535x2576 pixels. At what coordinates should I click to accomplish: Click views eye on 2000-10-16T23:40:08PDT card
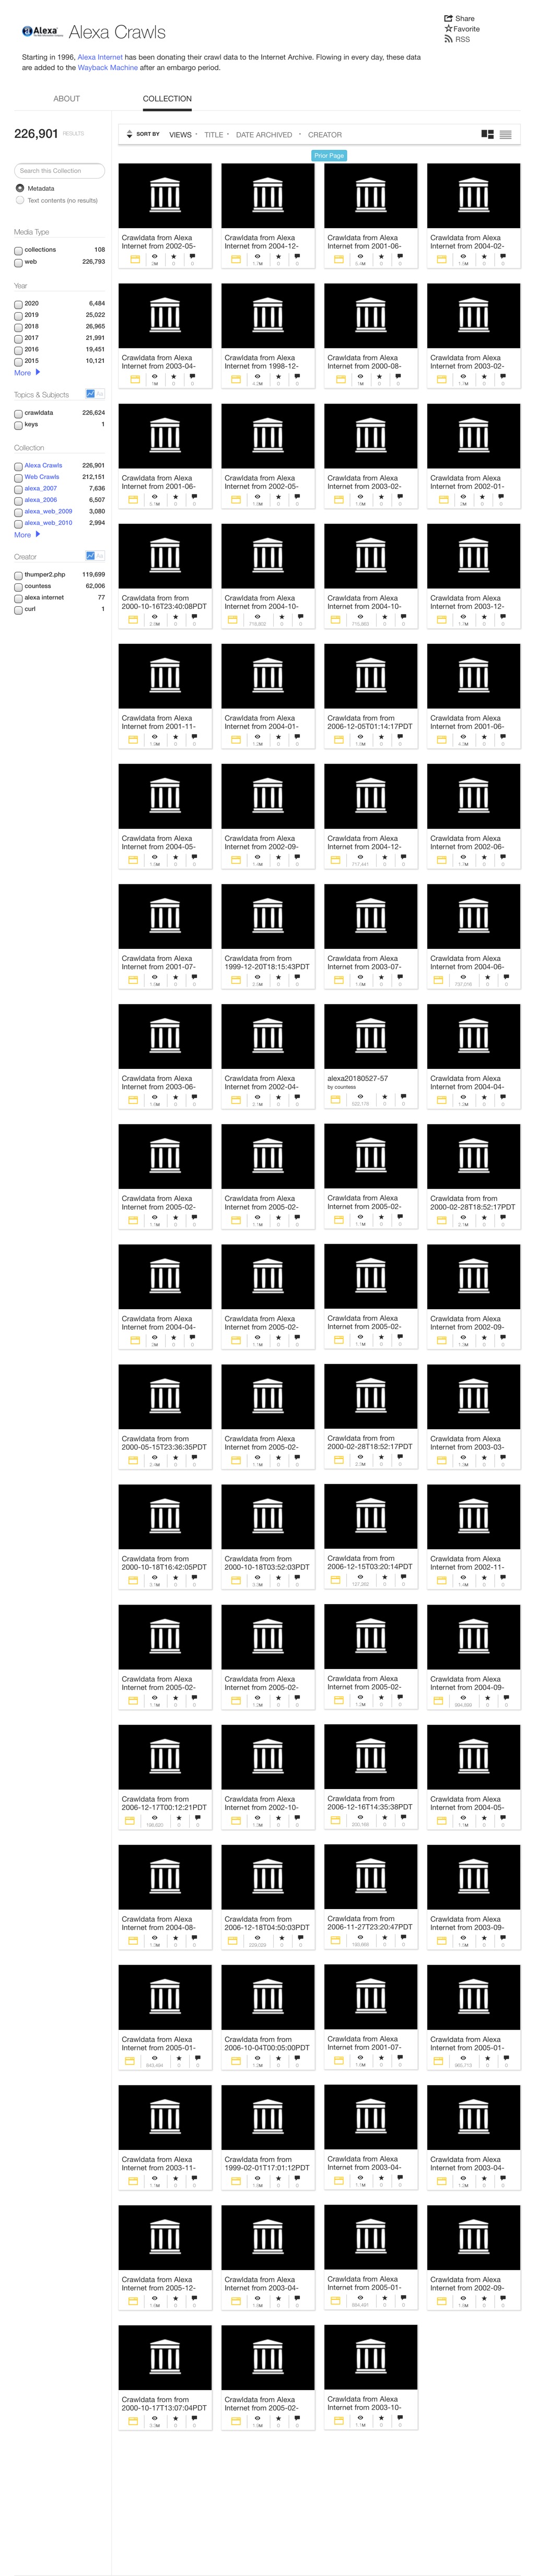pyautogui.click(x=154, y=617)
